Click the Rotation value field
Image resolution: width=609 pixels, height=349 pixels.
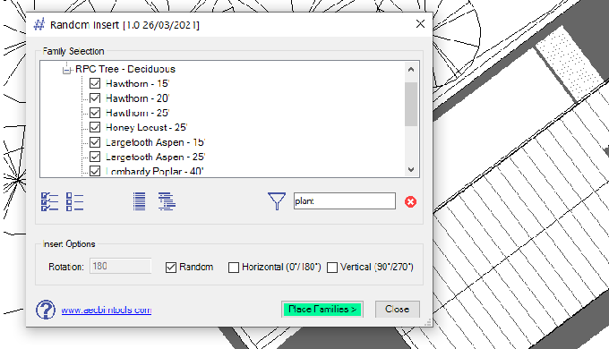[x=120, y=267]
